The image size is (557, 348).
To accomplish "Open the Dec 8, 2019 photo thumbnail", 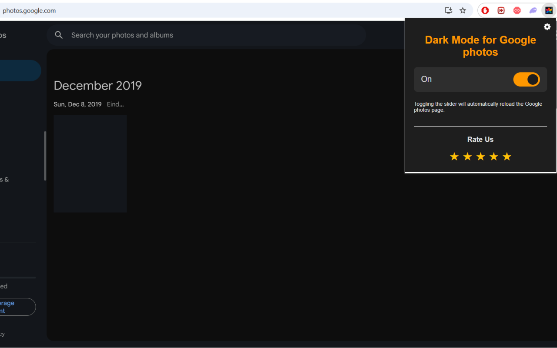I will pyautogui.click(x=90, y=164).
